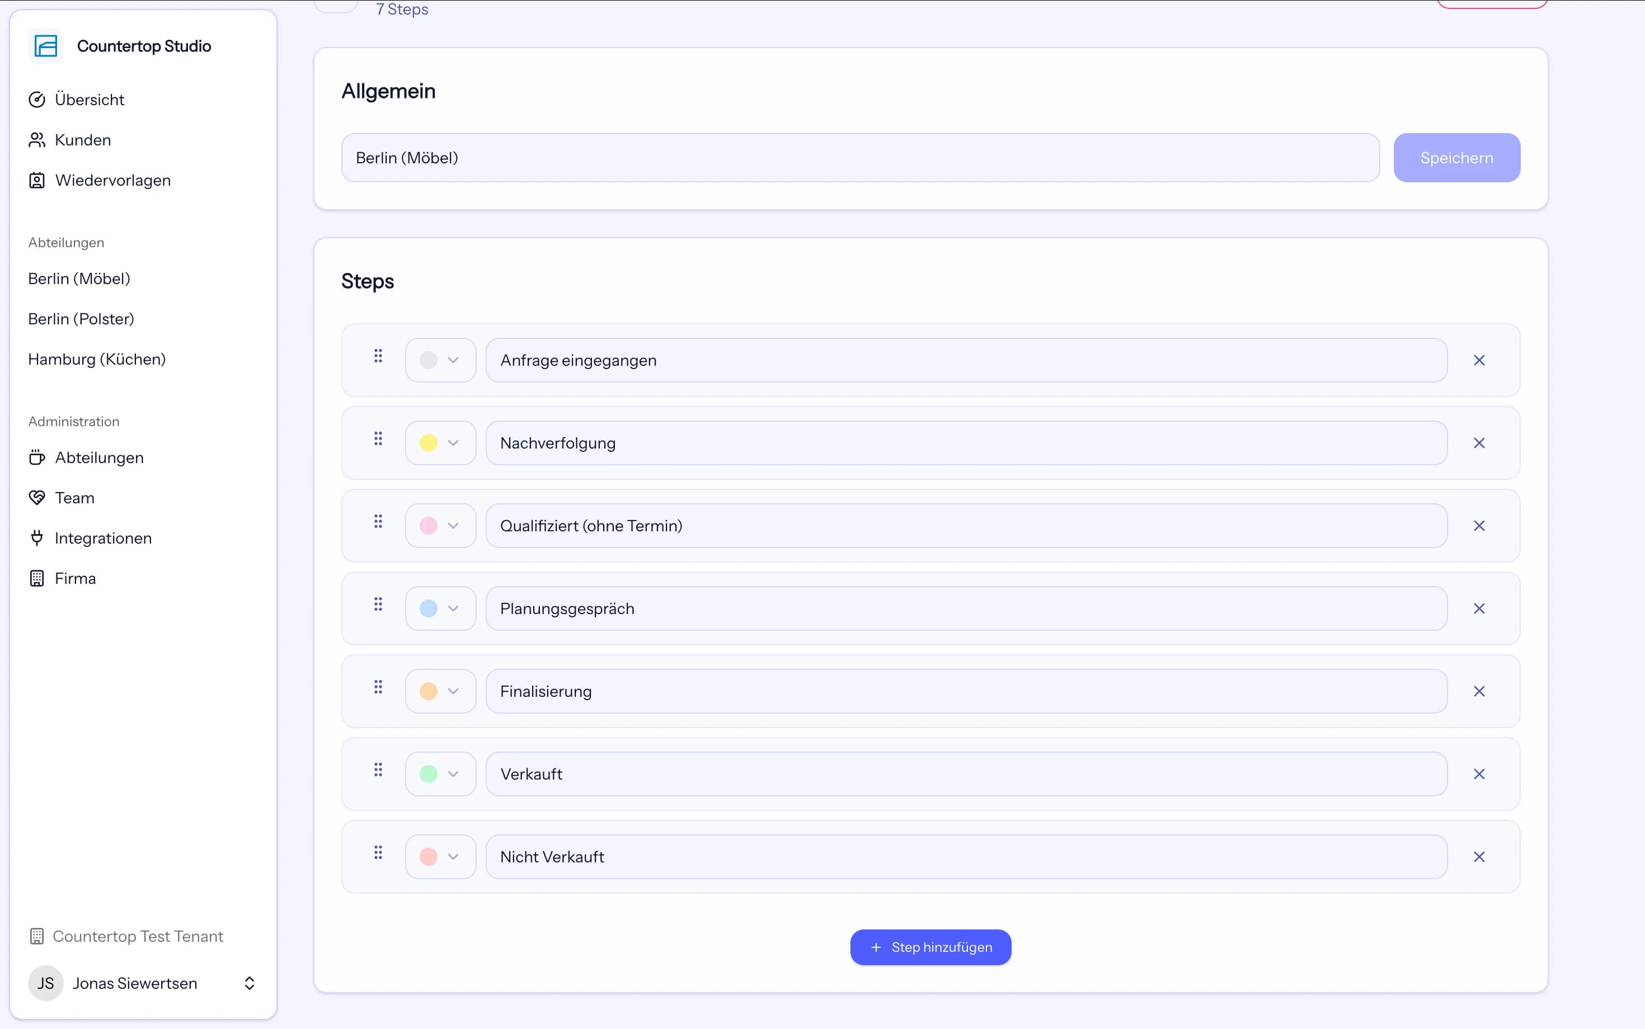
Task: Select Berlin (Polster) department
Action: pos(81,319)
